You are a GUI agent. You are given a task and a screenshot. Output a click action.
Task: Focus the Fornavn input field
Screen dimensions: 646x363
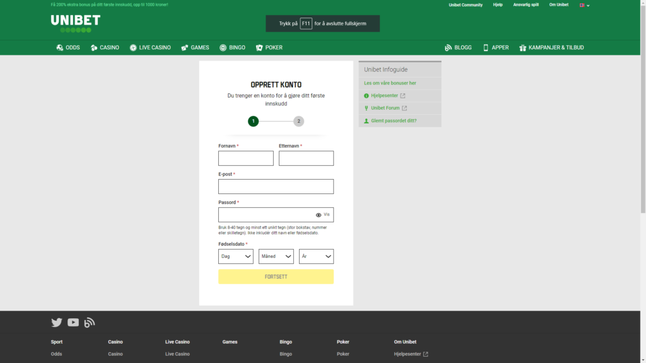(245, 158)
